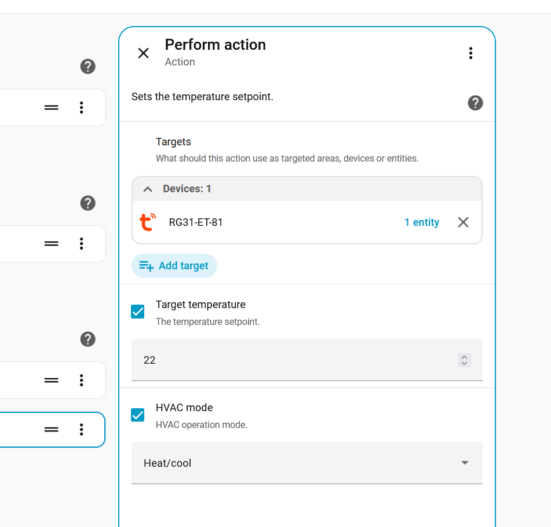Open the 1 entity link
The height and width of the screenshot is (527, 551).
[x=421, y=222]
